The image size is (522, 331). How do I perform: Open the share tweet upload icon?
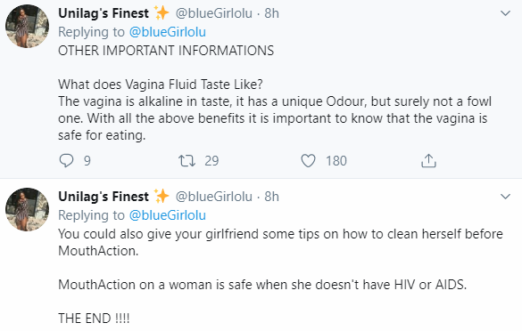click(x=428, y=161)
